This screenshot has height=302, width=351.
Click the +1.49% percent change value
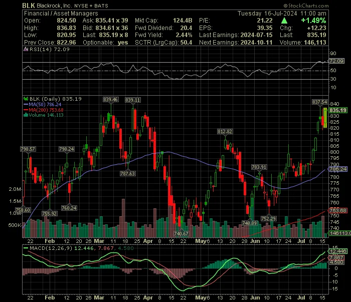[x=313, y=21]
